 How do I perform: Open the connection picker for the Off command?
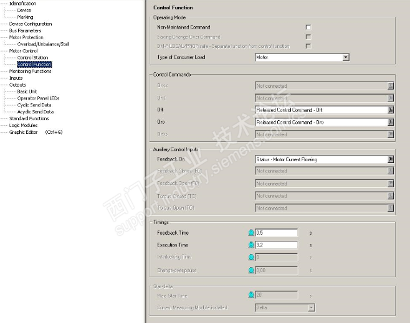[391, 110]
